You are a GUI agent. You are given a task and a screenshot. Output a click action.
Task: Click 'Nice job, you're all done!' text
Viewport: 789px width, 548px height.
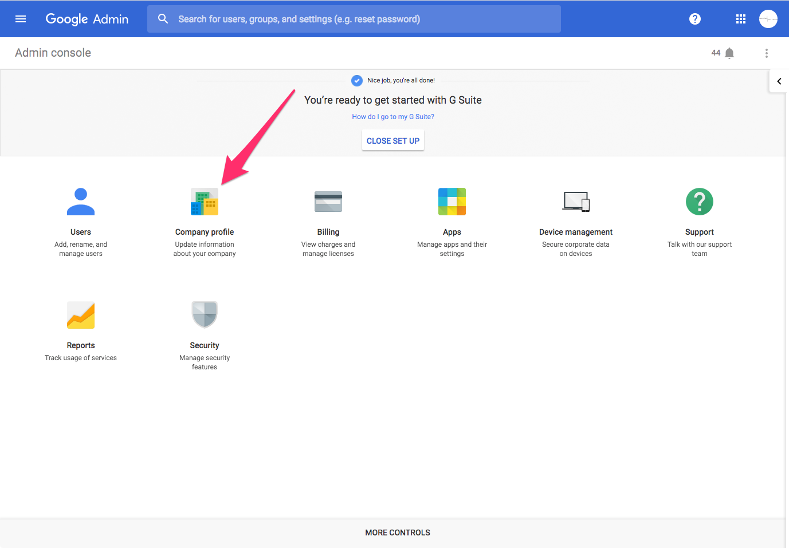coord(401,81)
